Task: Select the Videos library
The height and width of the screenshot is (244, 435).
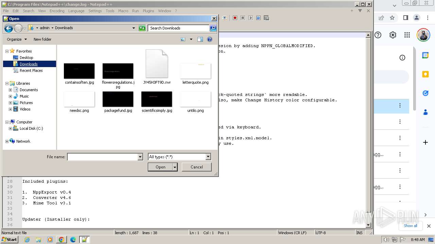Action: point(25,109)
